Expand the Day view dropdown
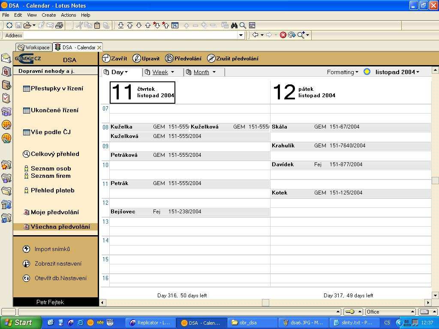This screenshot has width=439, height=329. point(126,72)
